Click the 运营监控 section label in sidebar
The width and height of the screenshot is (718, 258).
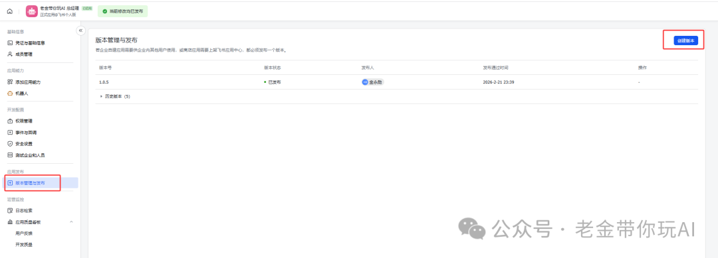pos(15,200)
